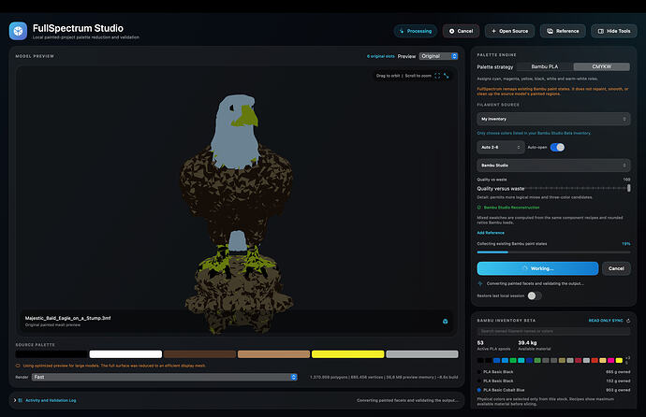Click the Reference button in the header
The height and width of the screenshot is (417, 646).
tap(563, 31)
